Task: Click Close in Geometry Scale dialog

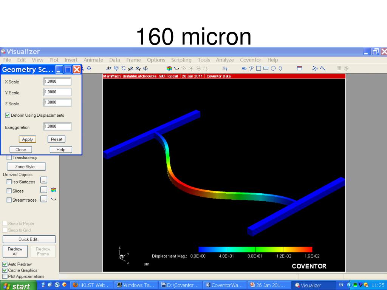Action: [x=21, y=150]
